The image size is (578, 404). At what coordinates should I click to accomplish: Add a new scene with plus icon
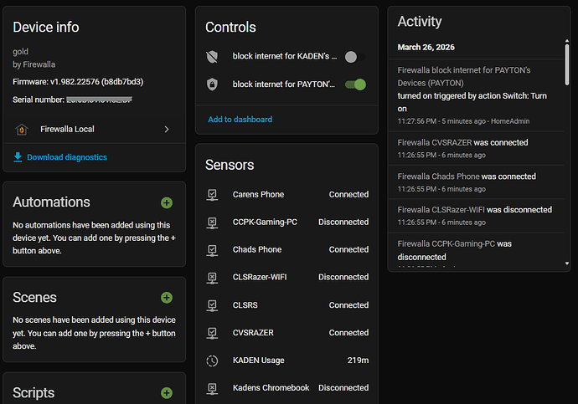click(167, 298)
